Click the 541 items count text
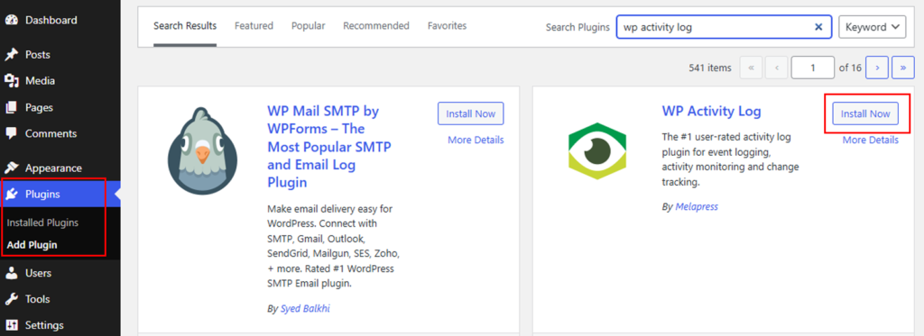 (x=710, y=68)
